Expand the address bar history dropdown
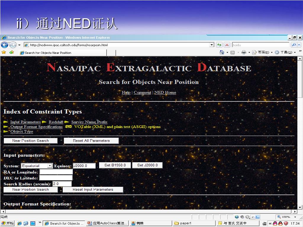Viewport: 303px width, 227px height. click(212, 45)
